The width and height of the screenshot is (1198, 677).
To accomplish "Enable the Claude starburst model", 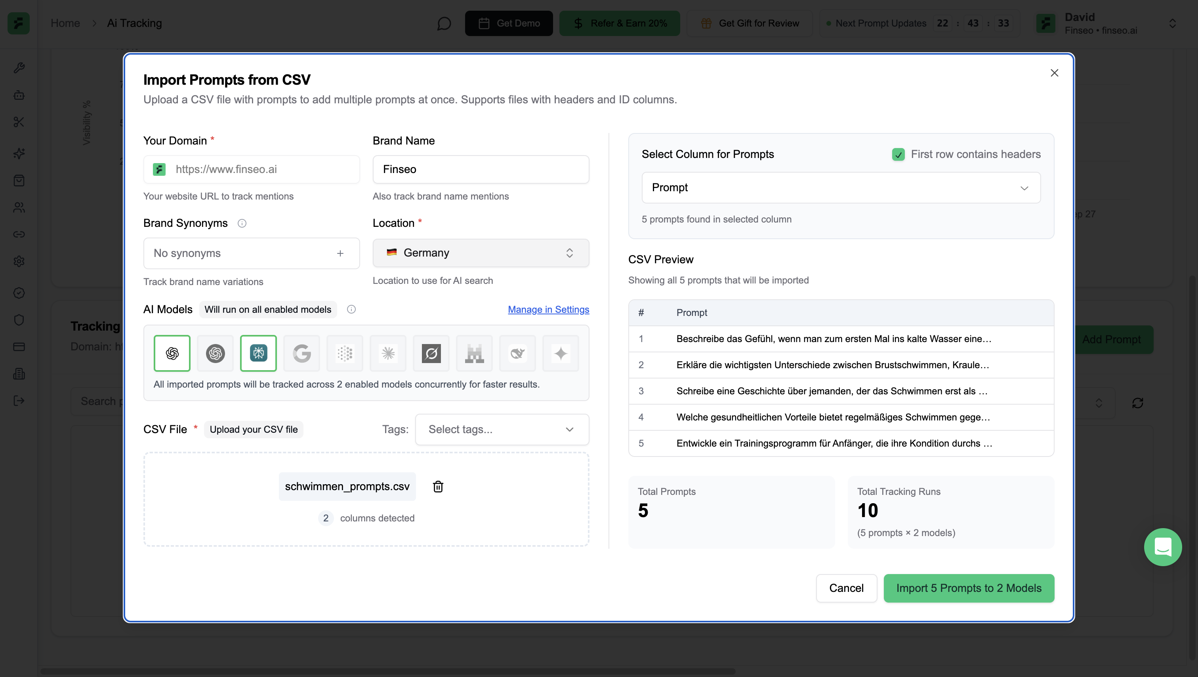I will coord(388,354).
